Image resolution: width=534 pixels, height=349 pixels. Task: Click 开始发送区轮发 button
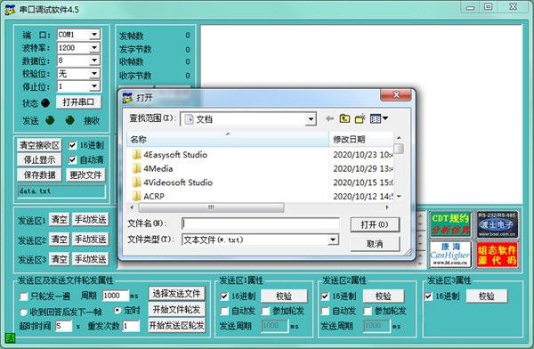(x=177, y=326)
